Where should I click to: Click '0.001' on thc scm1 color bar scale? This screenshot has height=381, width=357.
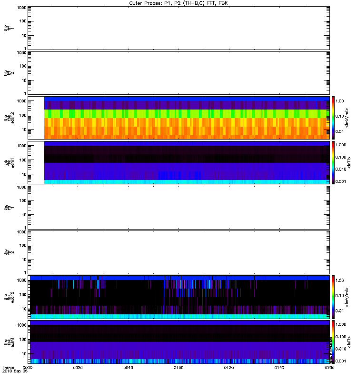(x=341, y=361)
